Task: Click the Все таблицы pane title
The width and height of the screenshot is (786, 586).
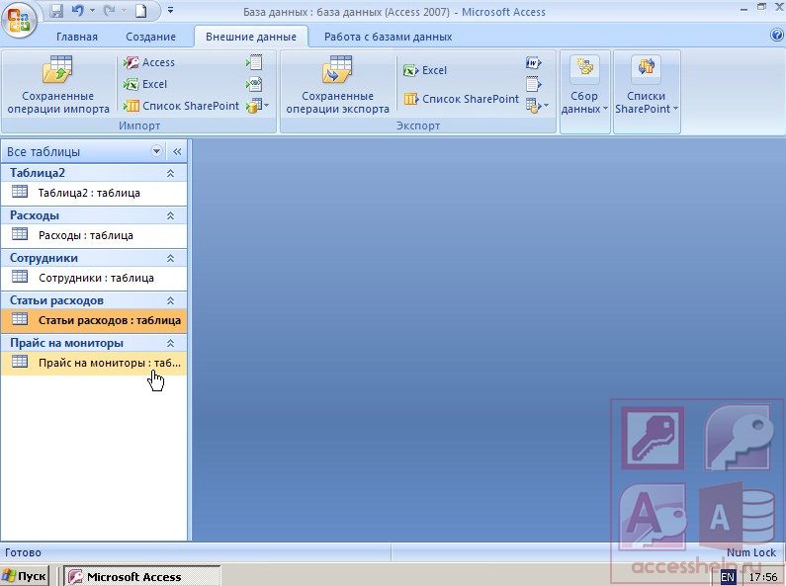Action: point(44,152)
